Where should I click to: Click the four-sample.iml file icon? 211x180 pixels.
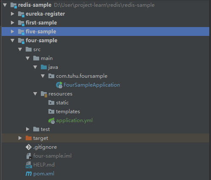(x=29, y=156)
